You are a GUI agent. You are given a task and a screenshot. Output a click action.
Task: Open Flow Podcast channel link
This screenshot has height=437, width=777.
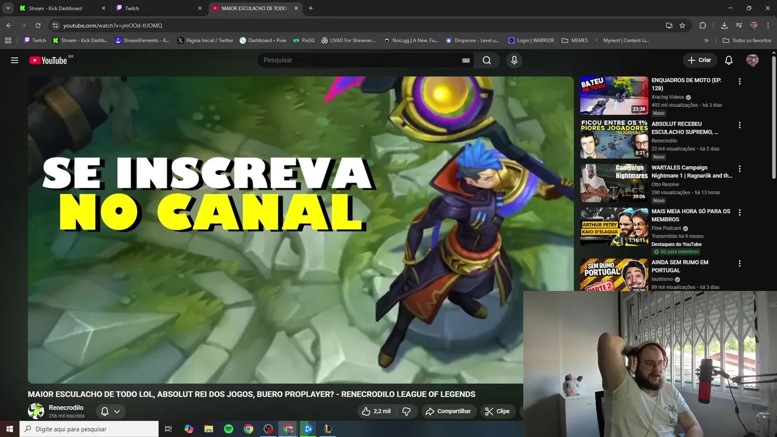click(x=667, y=228)
